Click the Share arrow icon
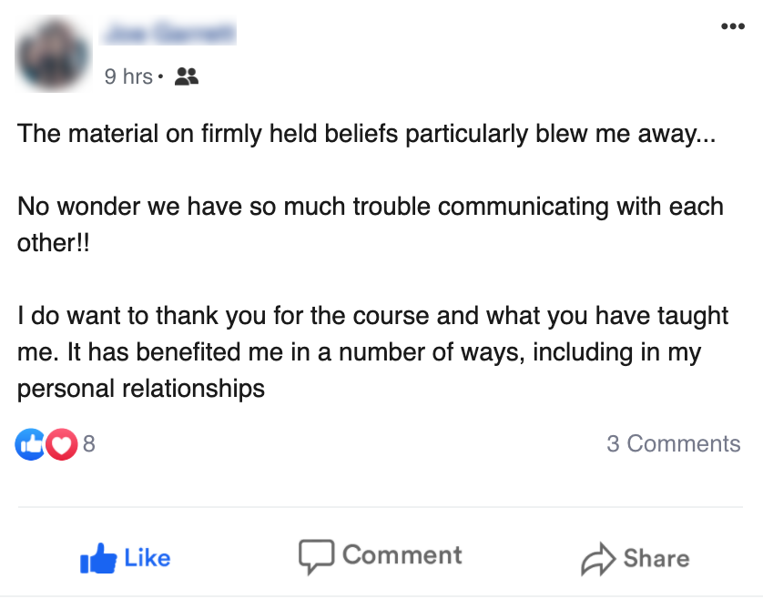The image size is (763, 599). [598, 559]
